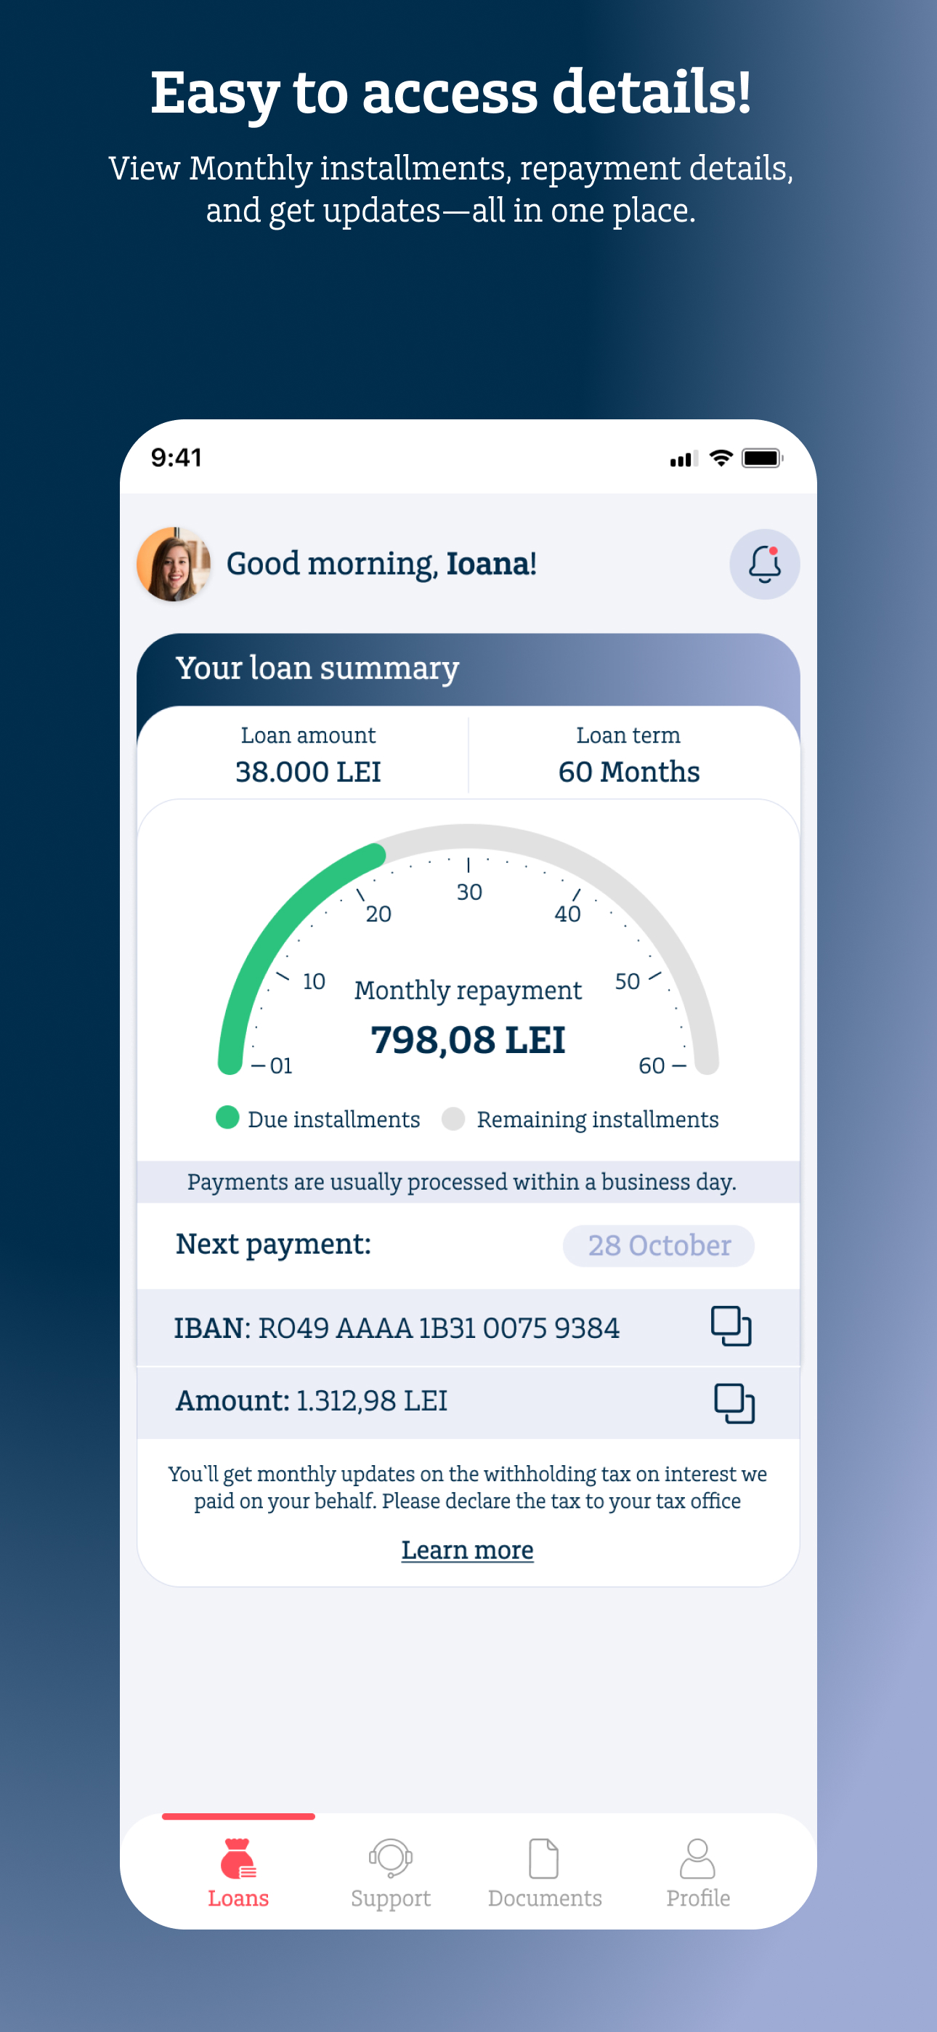Tap the gauge label '30'
Image resolution: width=937 pixels, height=2032 pixels.
click(x=469, y=892)
